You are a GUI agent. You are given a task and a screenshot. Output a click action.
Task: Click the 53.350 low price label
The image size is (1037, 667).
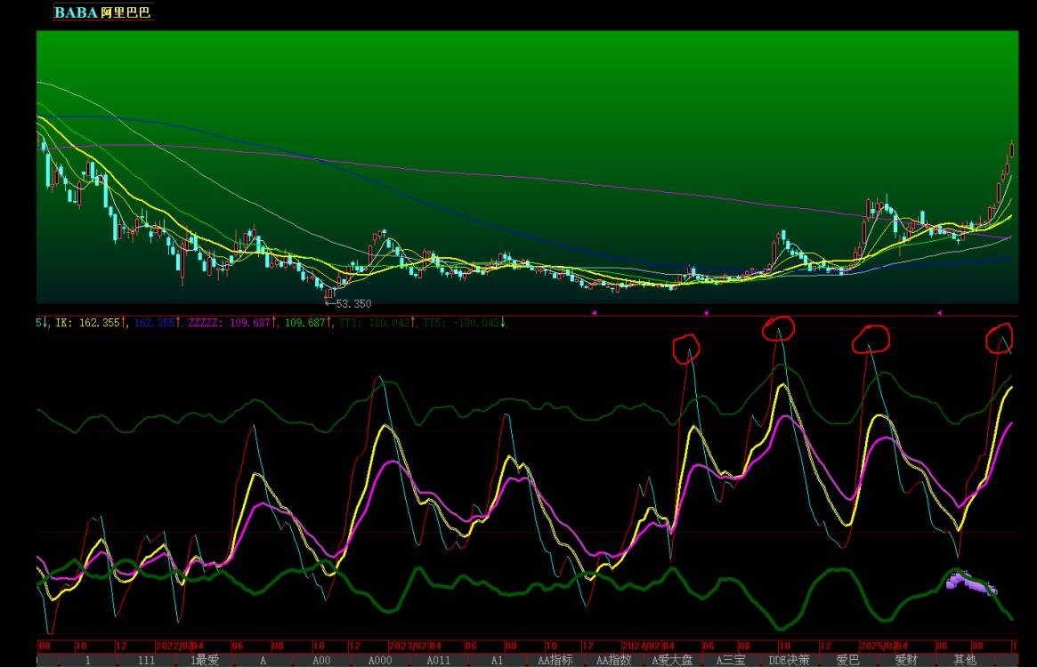pyautogui.click(x=353, y=304)
